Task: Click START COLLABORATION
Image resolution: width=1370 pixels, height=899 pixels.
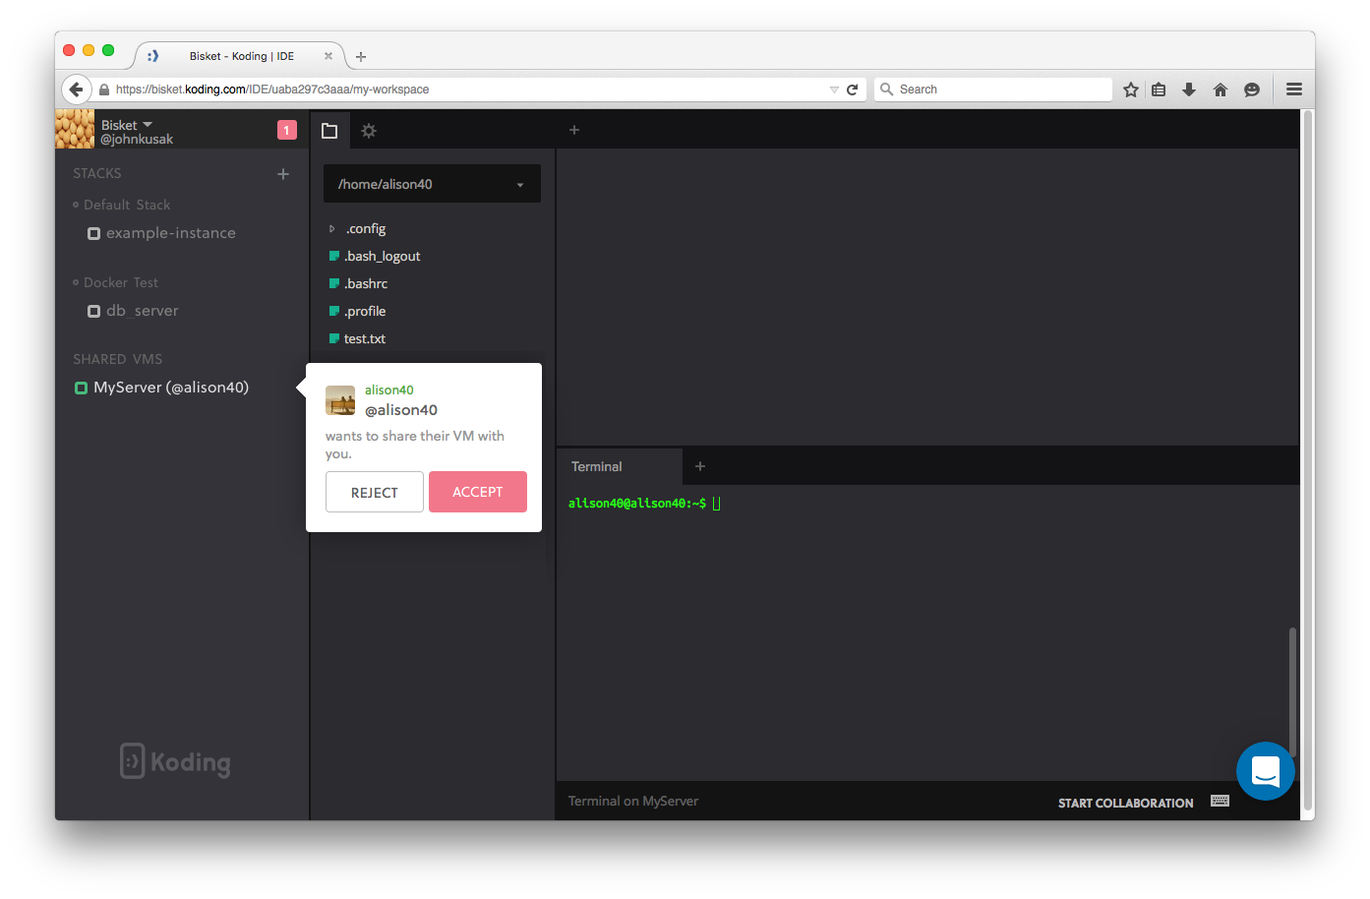Action: (1126, 803)
